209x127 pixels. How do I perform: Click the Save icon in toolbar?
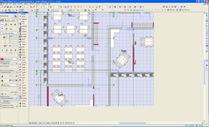click(8, 7)
